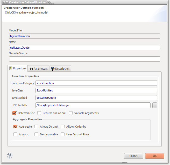Click the 'Function Category' label
Image resolution: width=170 pixels, height=165 pixels.
click(23, 83)
